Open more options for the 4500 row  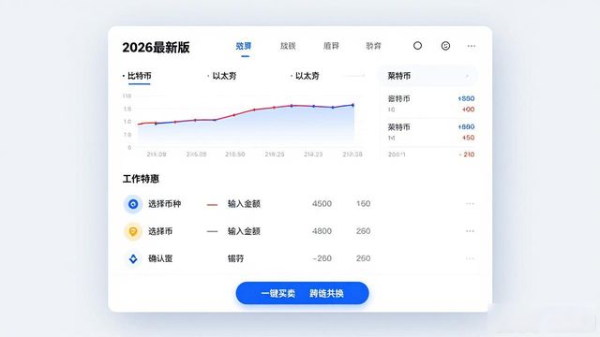click(x=470, y=204)
